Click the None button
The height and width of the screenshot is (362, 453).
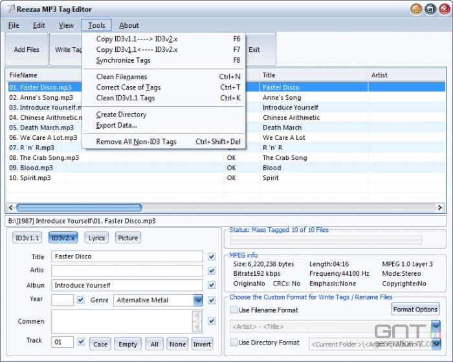[177, 344]
